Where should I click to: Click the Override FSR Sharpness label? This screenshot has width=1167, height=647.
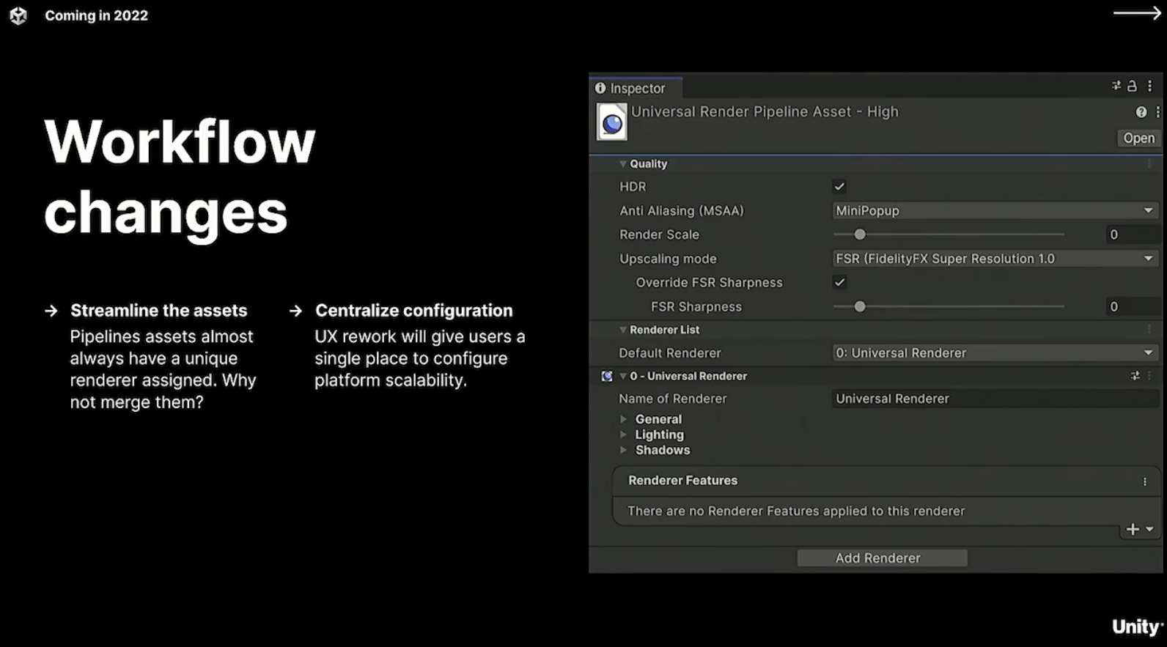click(709, 283)
